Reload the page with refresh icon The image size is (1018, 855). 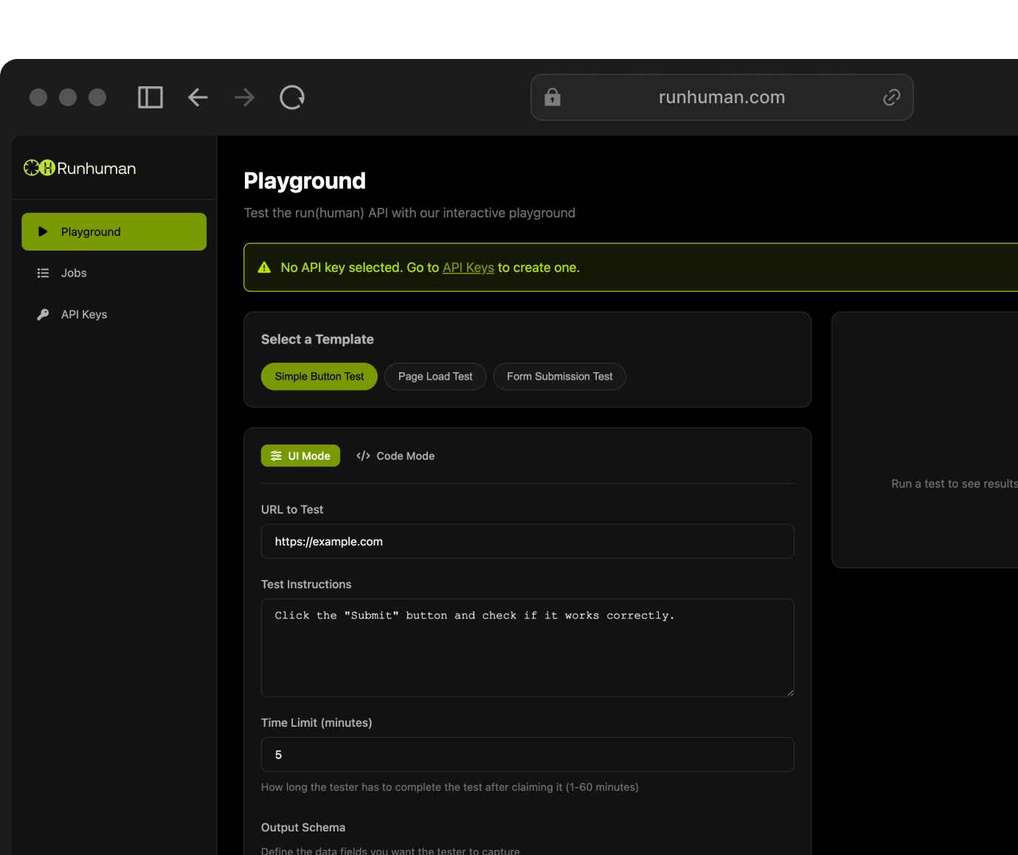pos(292,97)
